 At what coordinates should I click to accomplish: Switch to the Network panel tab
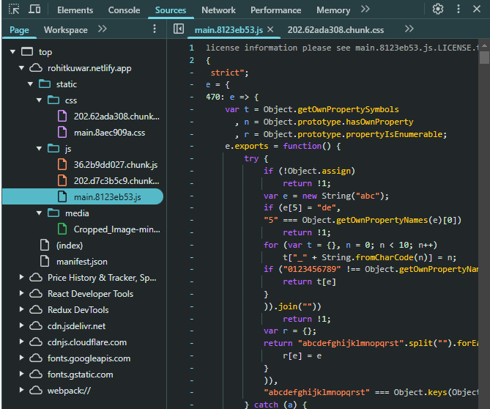(218, 10)
